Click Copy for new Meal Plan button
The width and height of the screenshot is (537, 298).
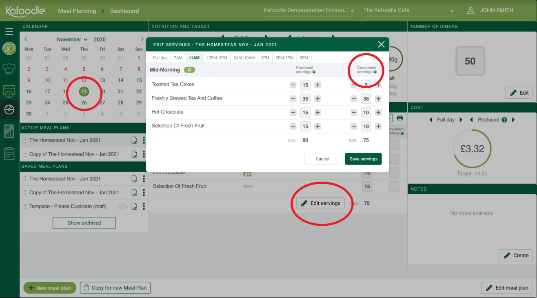point(115,288)
